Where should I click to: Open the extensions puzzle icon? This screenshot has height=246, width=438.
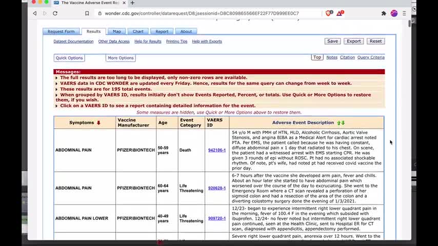[x=384, y=13]
